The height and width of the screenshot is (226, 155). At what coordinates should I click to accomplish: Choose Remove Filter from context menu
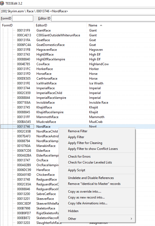(x=78, y=131)
